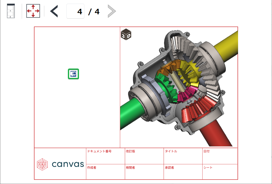The width and height of the screenshot is (272, 184).
Task: Click the 改訂版 field in title block
Action: click(144, 156)
